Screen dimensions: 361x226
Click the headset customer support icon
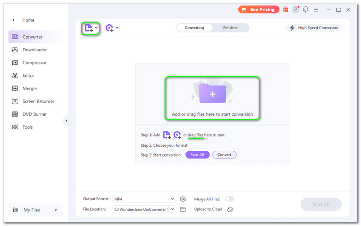pos(306,9)
